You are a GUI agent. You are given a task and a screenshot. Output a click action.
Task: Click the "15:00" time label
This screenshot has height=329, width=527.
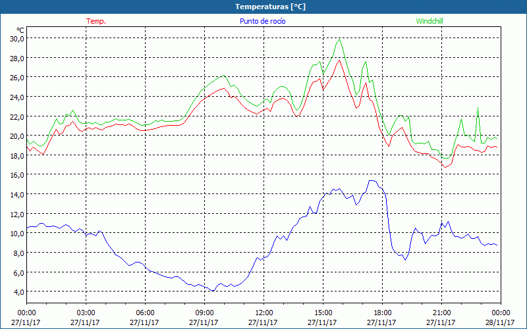click(323, 313)
